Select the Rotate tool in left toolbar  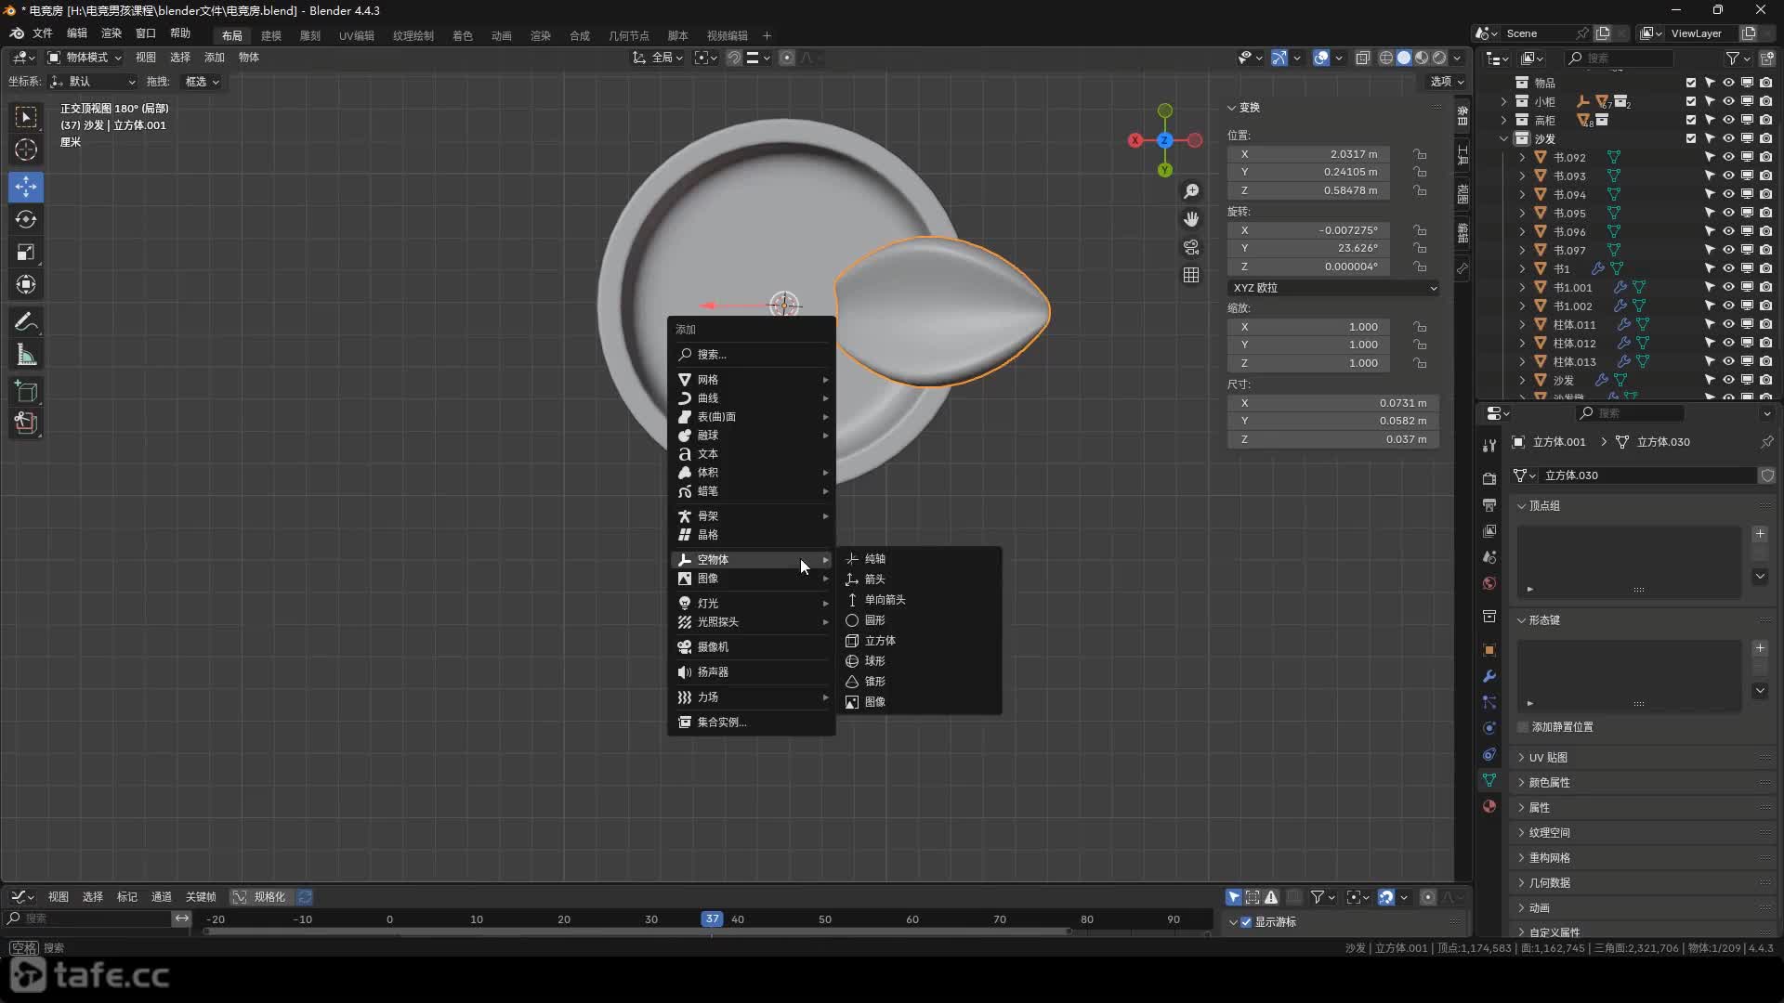pyautogui.click(x=26, y=219)
